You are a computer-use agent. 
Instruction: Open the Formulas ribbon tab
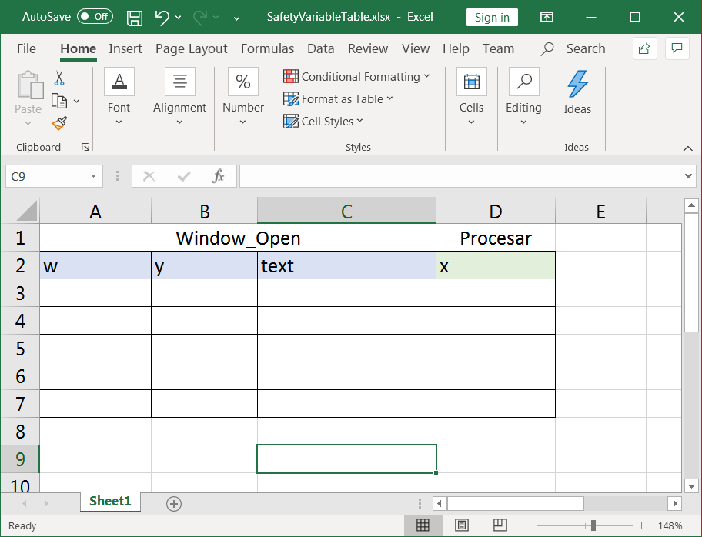(267, 48)
